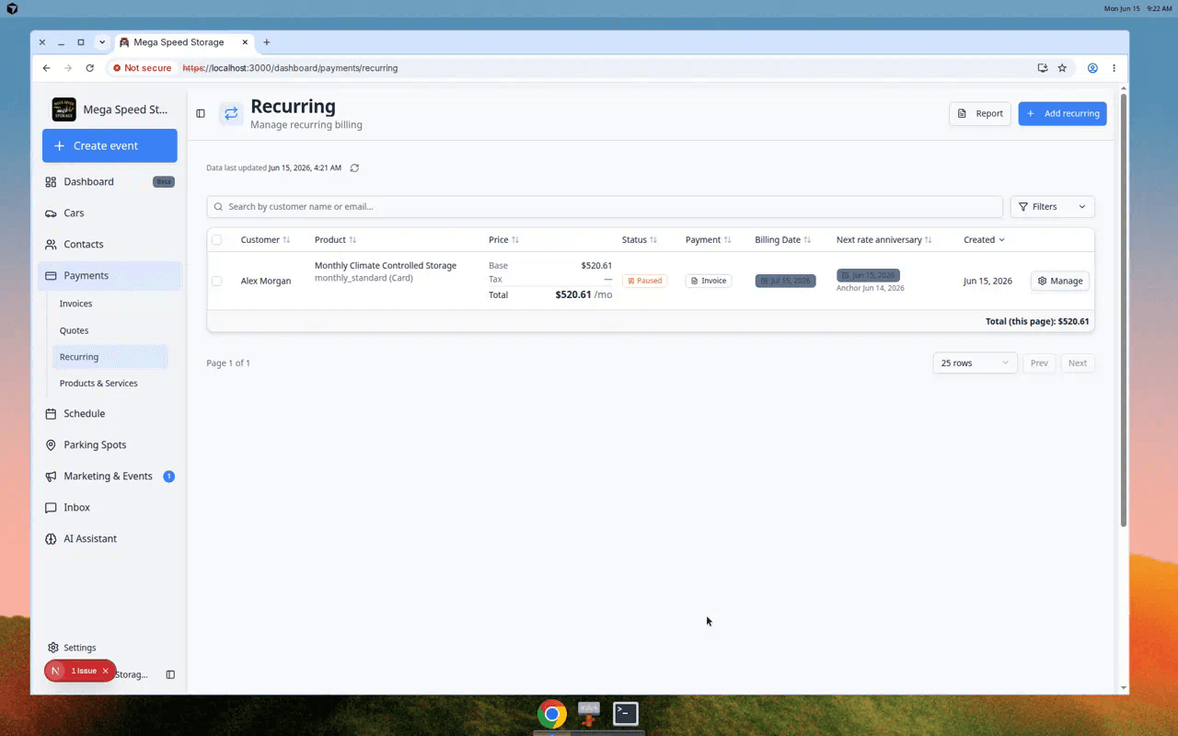Sort by Payment column
Image resolution: width=1178 pixels, height=736 pixels.
pyautogui.click(x=709, y=240)
